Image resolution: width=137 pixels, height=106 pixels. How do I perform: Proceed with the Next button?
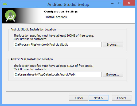point(99,98)
